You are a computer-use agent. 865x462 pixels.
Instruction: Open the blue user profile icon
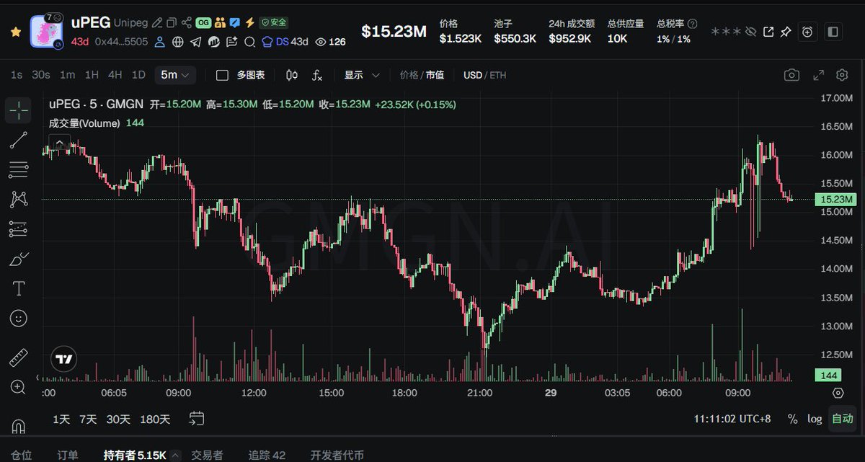click(x=160, y=42)
